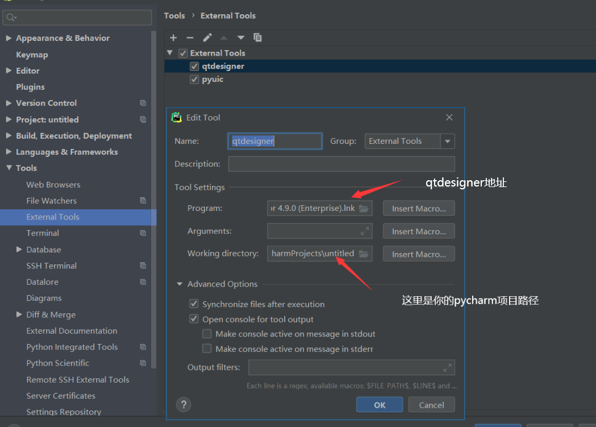Open Keymap settings page

point(32,55)
